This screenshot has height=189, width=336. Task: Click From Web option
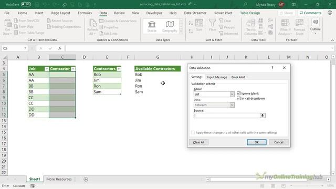(x=24, y=27)
